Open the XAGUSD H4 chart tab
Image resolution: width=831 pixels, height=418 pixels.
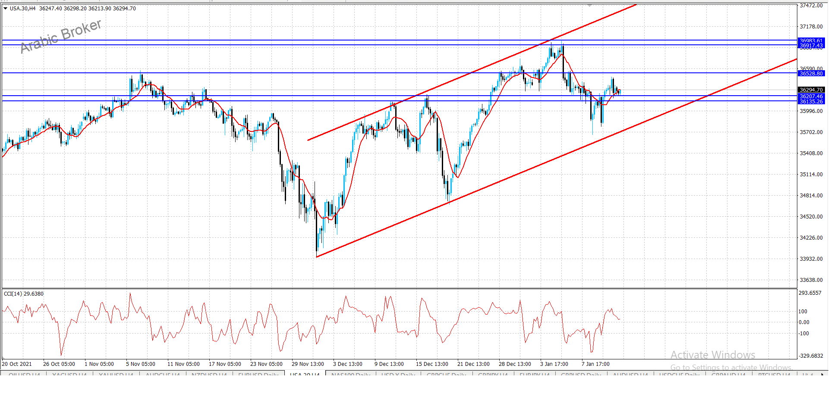click(x=70, y=374)
